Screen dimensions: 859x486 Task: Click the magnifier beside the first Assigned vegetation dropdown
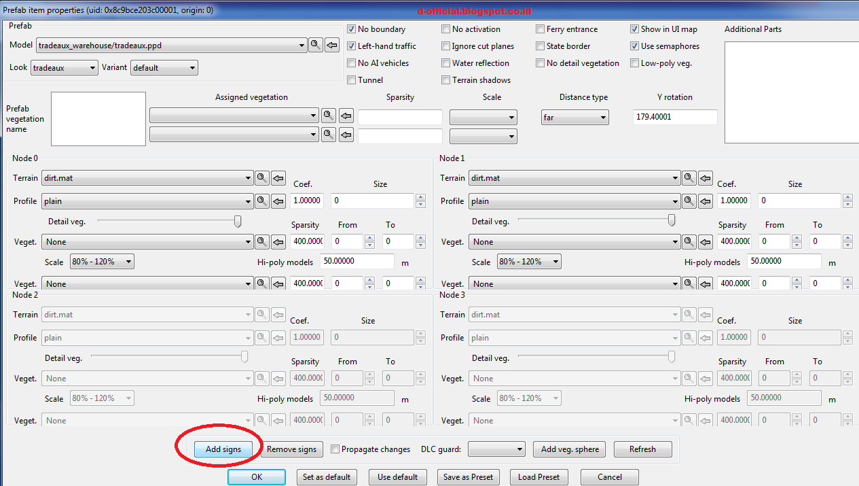329,116
